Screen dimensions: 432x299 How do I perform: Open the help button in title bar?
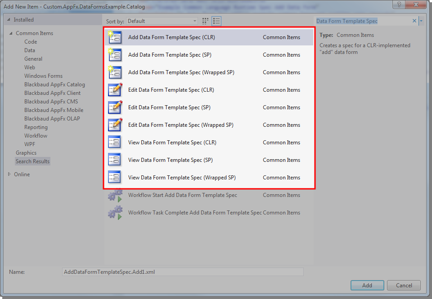(x=399, y=4)
